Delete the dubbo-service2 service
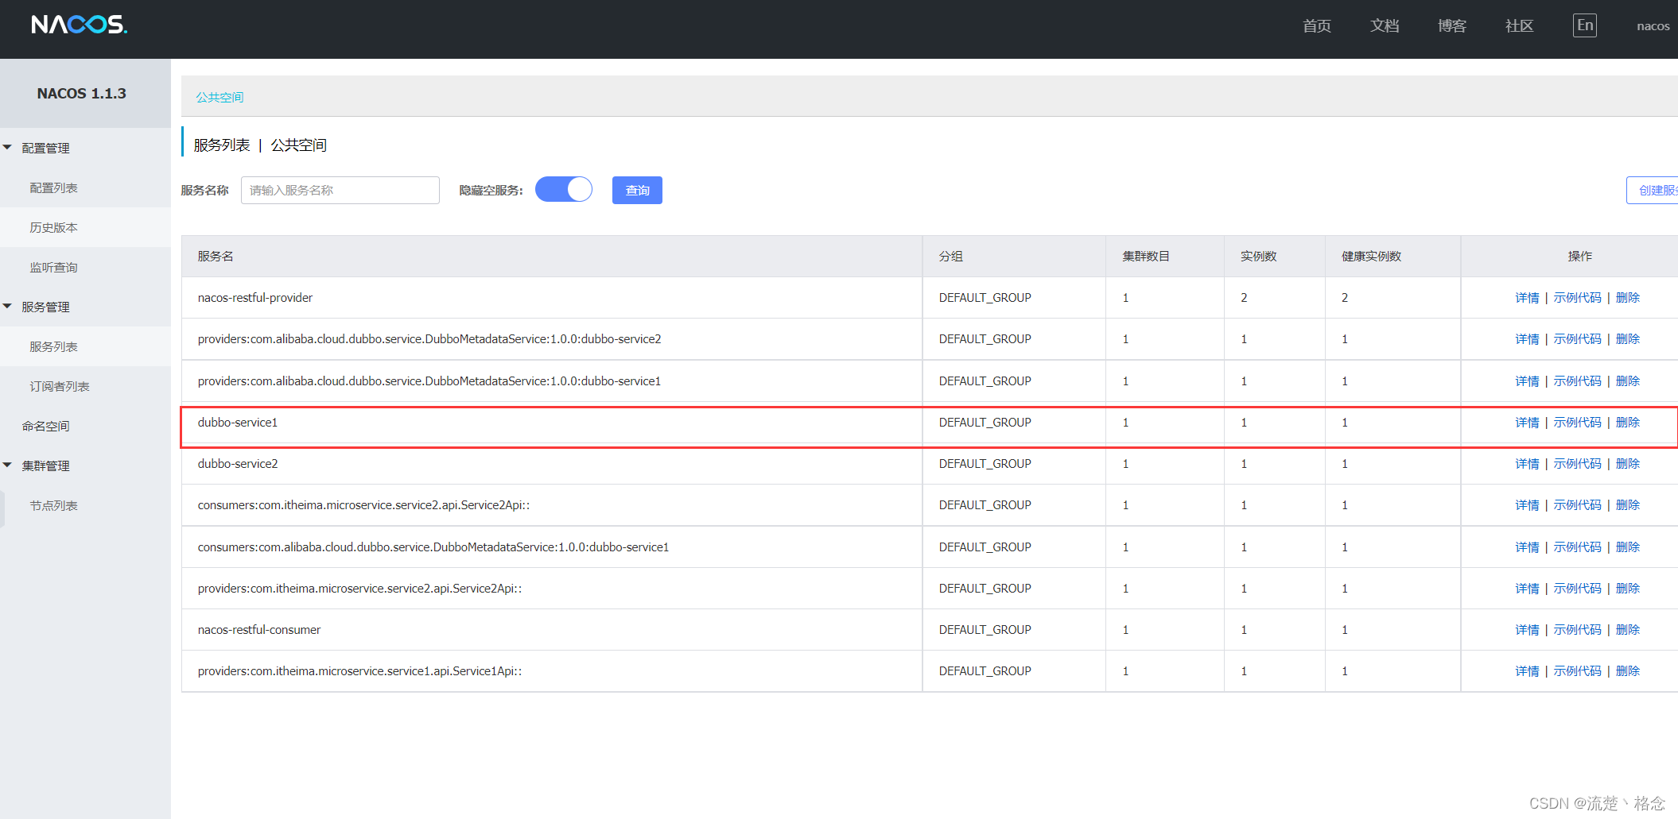The height and width of the screenshot is (819, 1678). (1627, 464)
